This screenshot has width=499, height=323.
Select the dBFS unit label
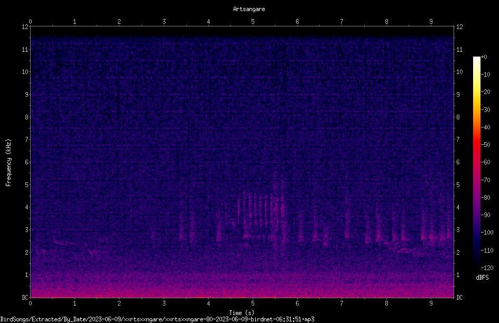pos(482,278)
